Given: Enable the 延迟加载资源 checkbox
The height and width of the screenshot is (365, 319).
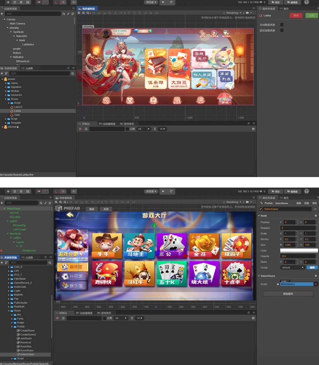Looking at the screenshot, I should pyautogui.click(x=282, y=30).
